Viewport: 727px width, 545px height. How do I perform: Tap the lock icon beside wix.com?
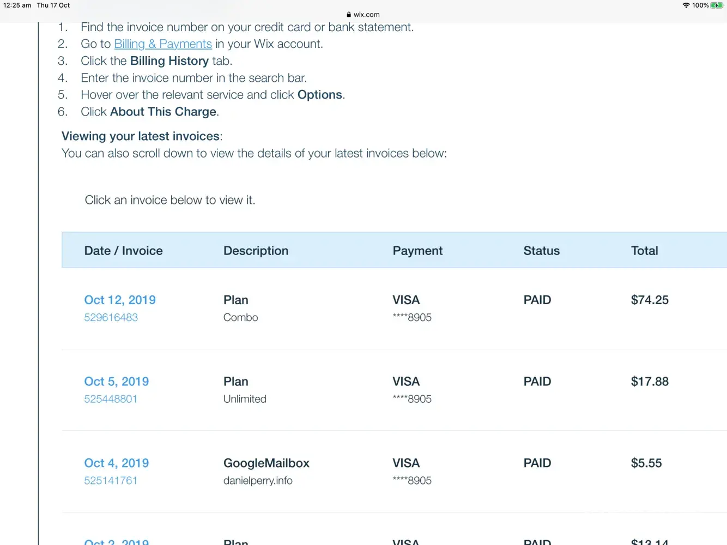tap(349, 15)
